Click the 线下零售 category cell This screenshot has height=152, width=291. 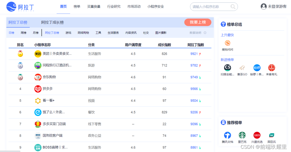pyautogui.click(x=95, y=124)
